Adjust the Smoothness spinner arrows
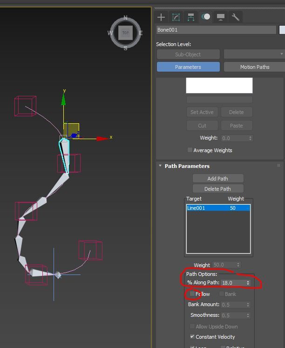 248,315
